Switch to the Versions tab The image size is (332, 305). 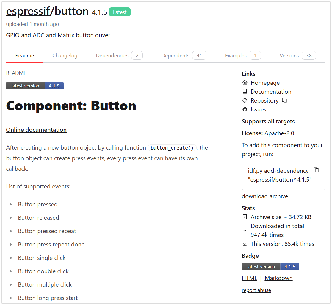point(289,55)
